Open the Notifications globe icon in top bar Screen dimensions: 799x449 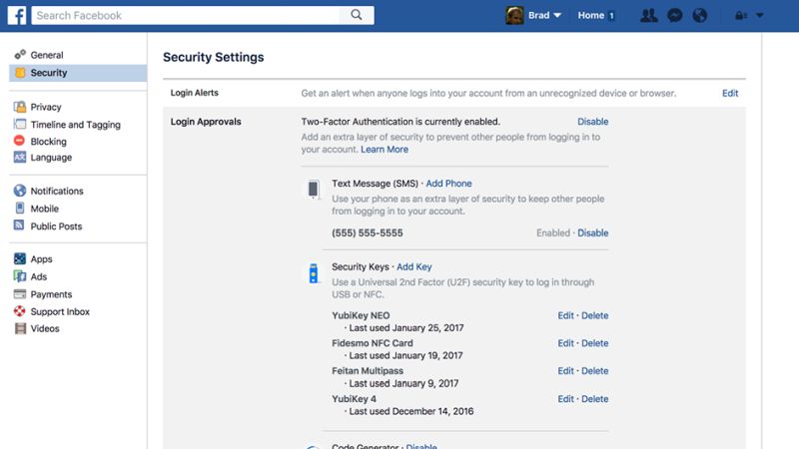pos(700,15)
